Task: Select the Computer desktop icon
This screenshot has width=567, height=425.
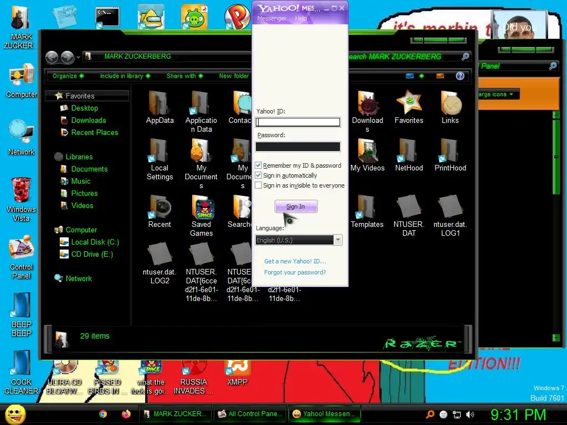Action: tap(21, 80)
